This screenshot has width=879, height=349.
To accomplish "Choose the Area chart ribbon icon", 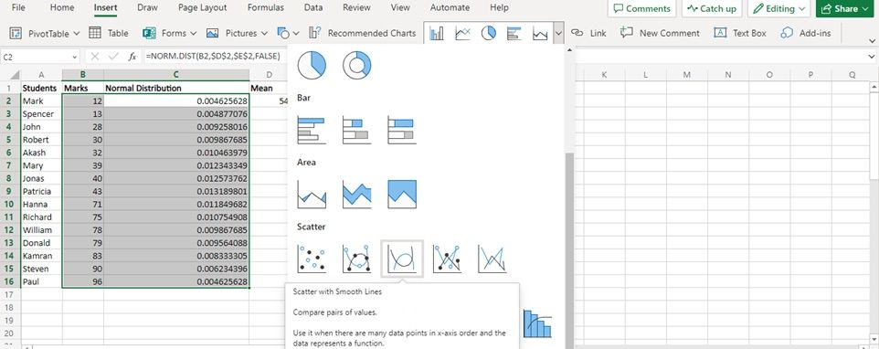I will [540, 34].
